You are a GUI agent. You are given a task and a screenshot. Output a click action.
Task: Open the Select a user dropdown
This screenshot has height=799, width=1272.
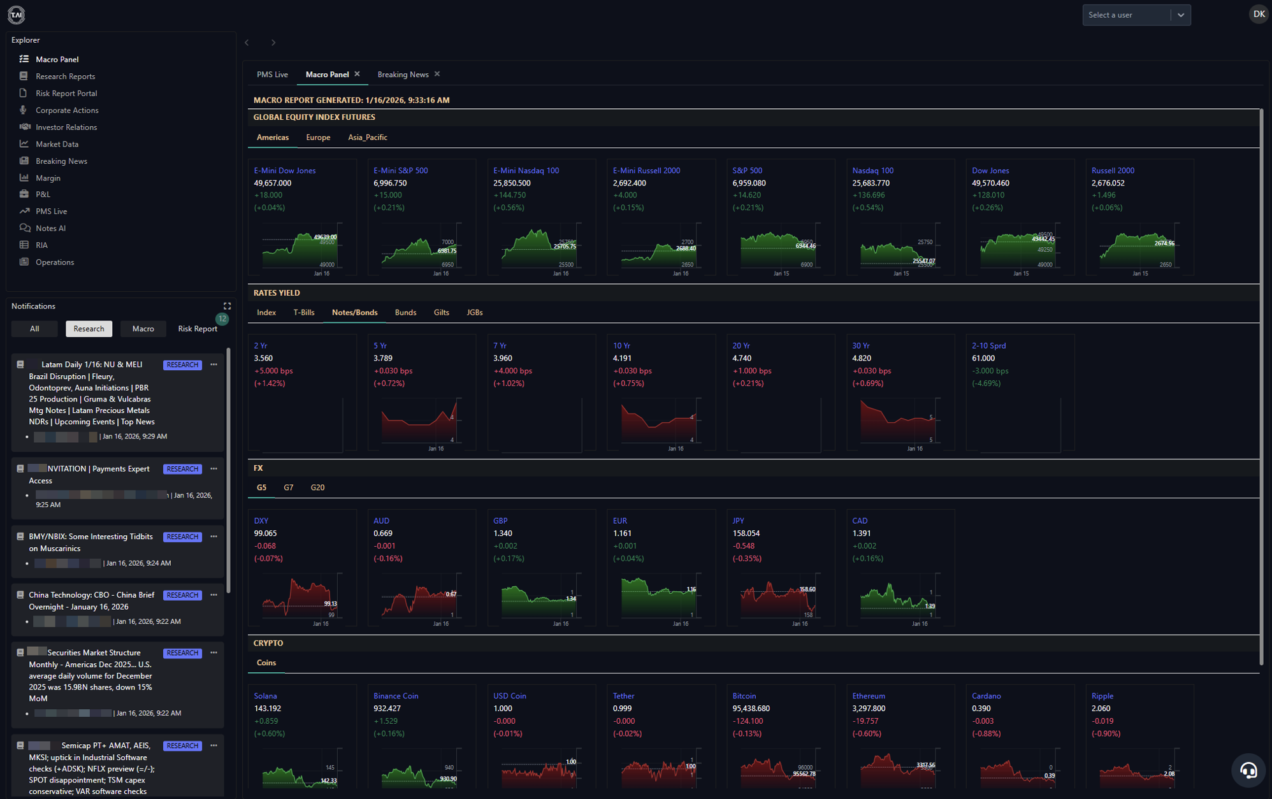(1136, 15)
